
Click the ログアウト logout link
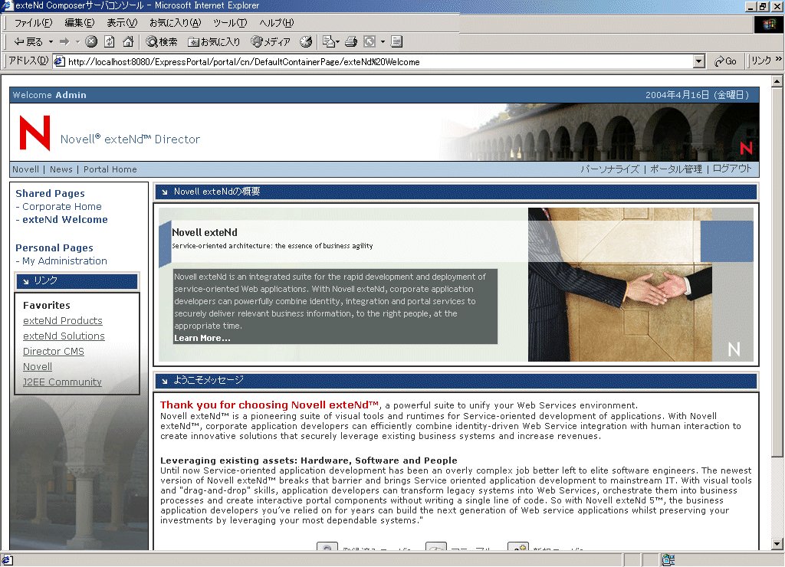click(732, 169)
